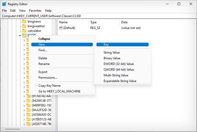Click folder icon of {A0396A93-DC key
Image resolution: width=197 pixels, height=132 pixels.
tap(28, 115)
